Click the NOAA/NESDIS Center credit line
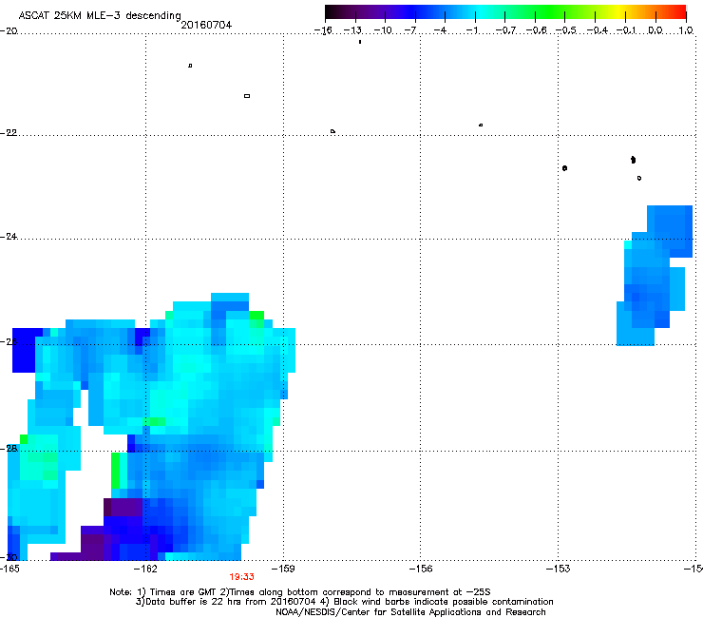Image resolution: width=703 pixels, height=618 pixels. [x=410, y=612]
